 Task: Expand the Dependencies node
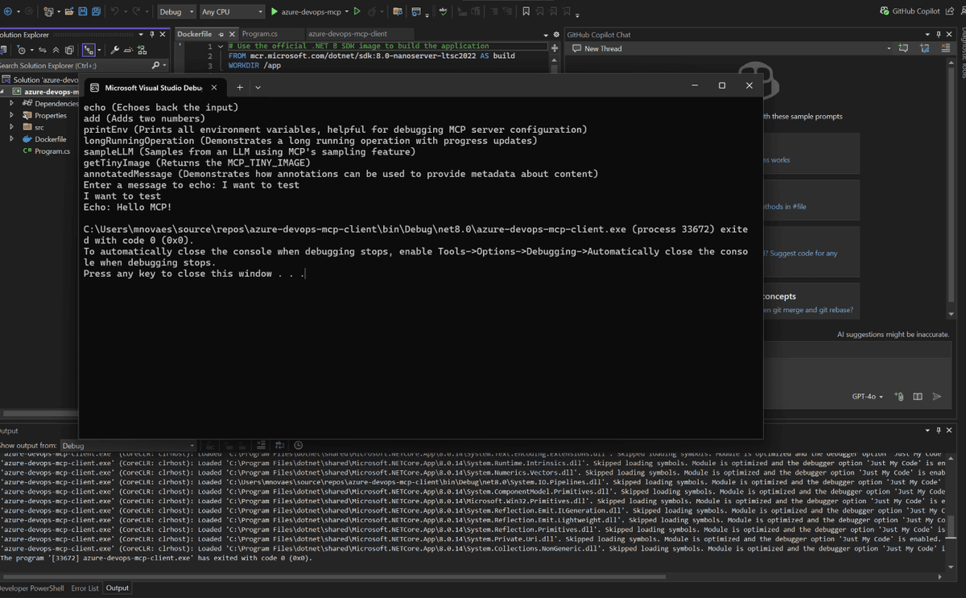[x=11, y=103]
